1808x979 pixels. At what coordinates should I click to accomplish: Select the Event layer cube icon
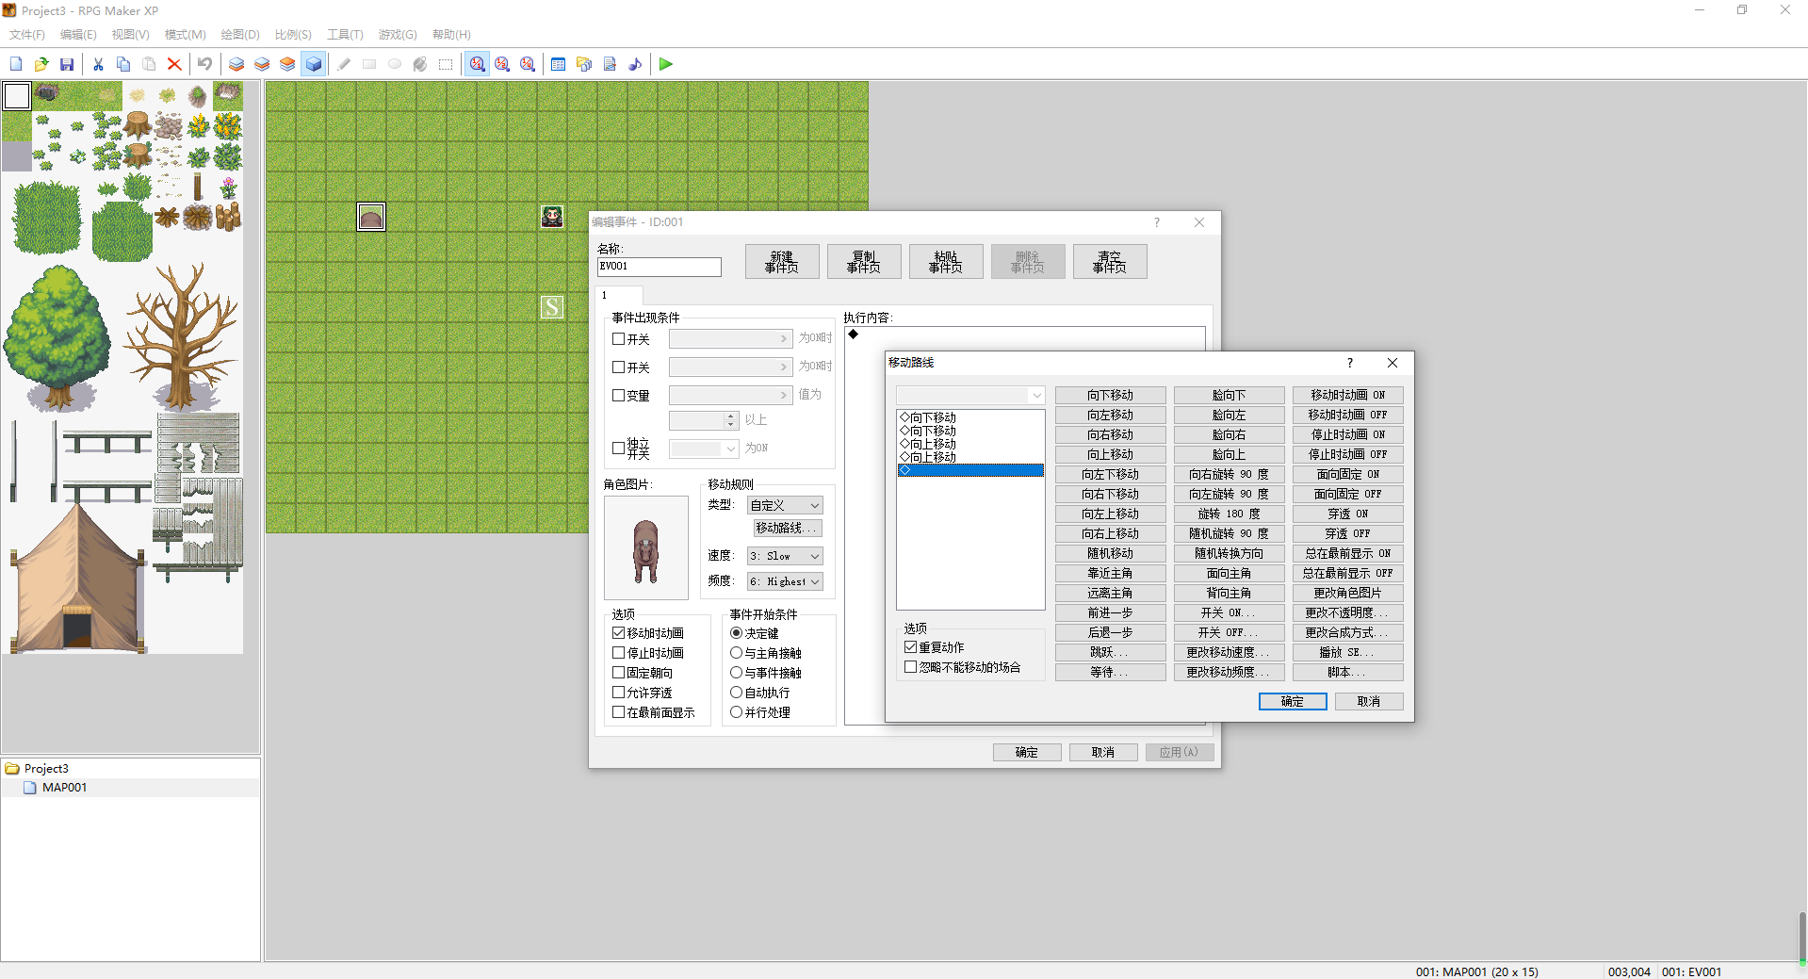click(x=314, y=64)
